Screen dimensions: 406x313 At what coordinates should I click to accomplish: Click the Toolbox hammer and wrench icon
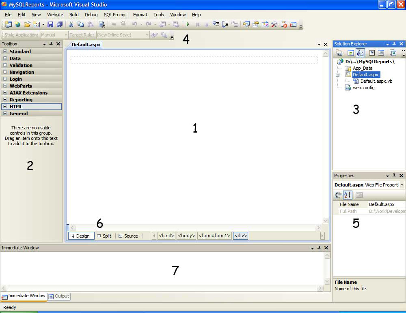(x=274, y=24)
